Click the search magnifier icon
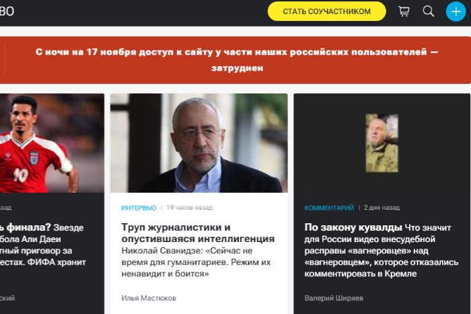This screenshot has height=314, width=471. tap(429, 11)
